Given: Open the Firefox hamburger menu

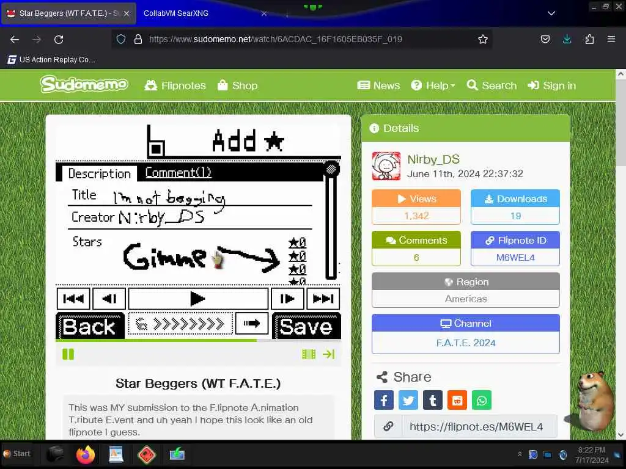Looking at the screenshot, I should pyautogui.click(x=611, y=39).
